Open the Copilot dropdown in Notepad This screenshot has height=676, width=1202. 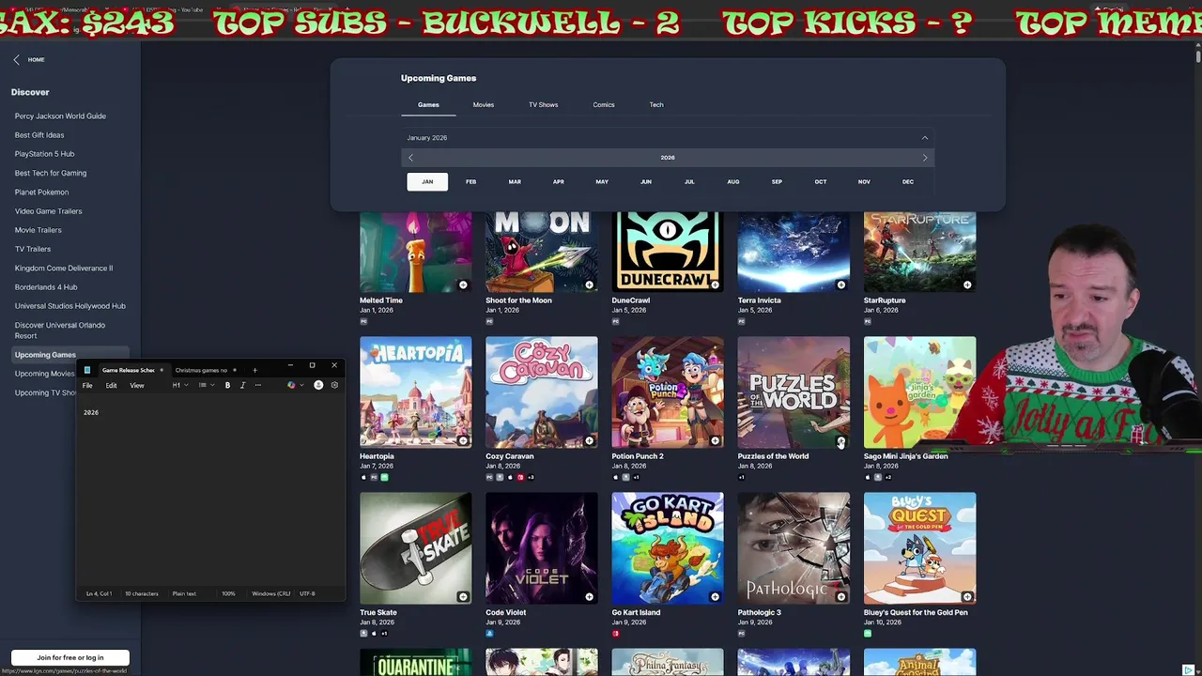coord(294,385)
